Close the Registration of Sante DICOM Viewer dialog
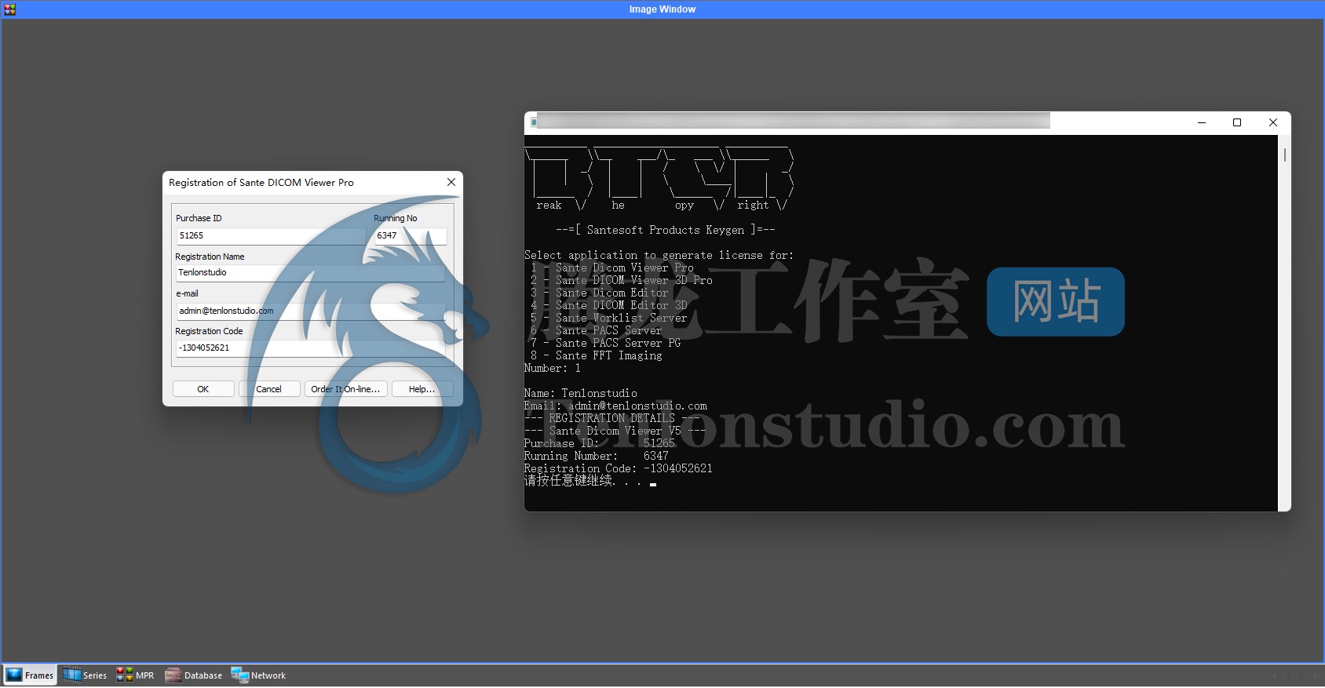This screenshot has height=688, width=1325. pyautogui.click(x=451, y=182)
